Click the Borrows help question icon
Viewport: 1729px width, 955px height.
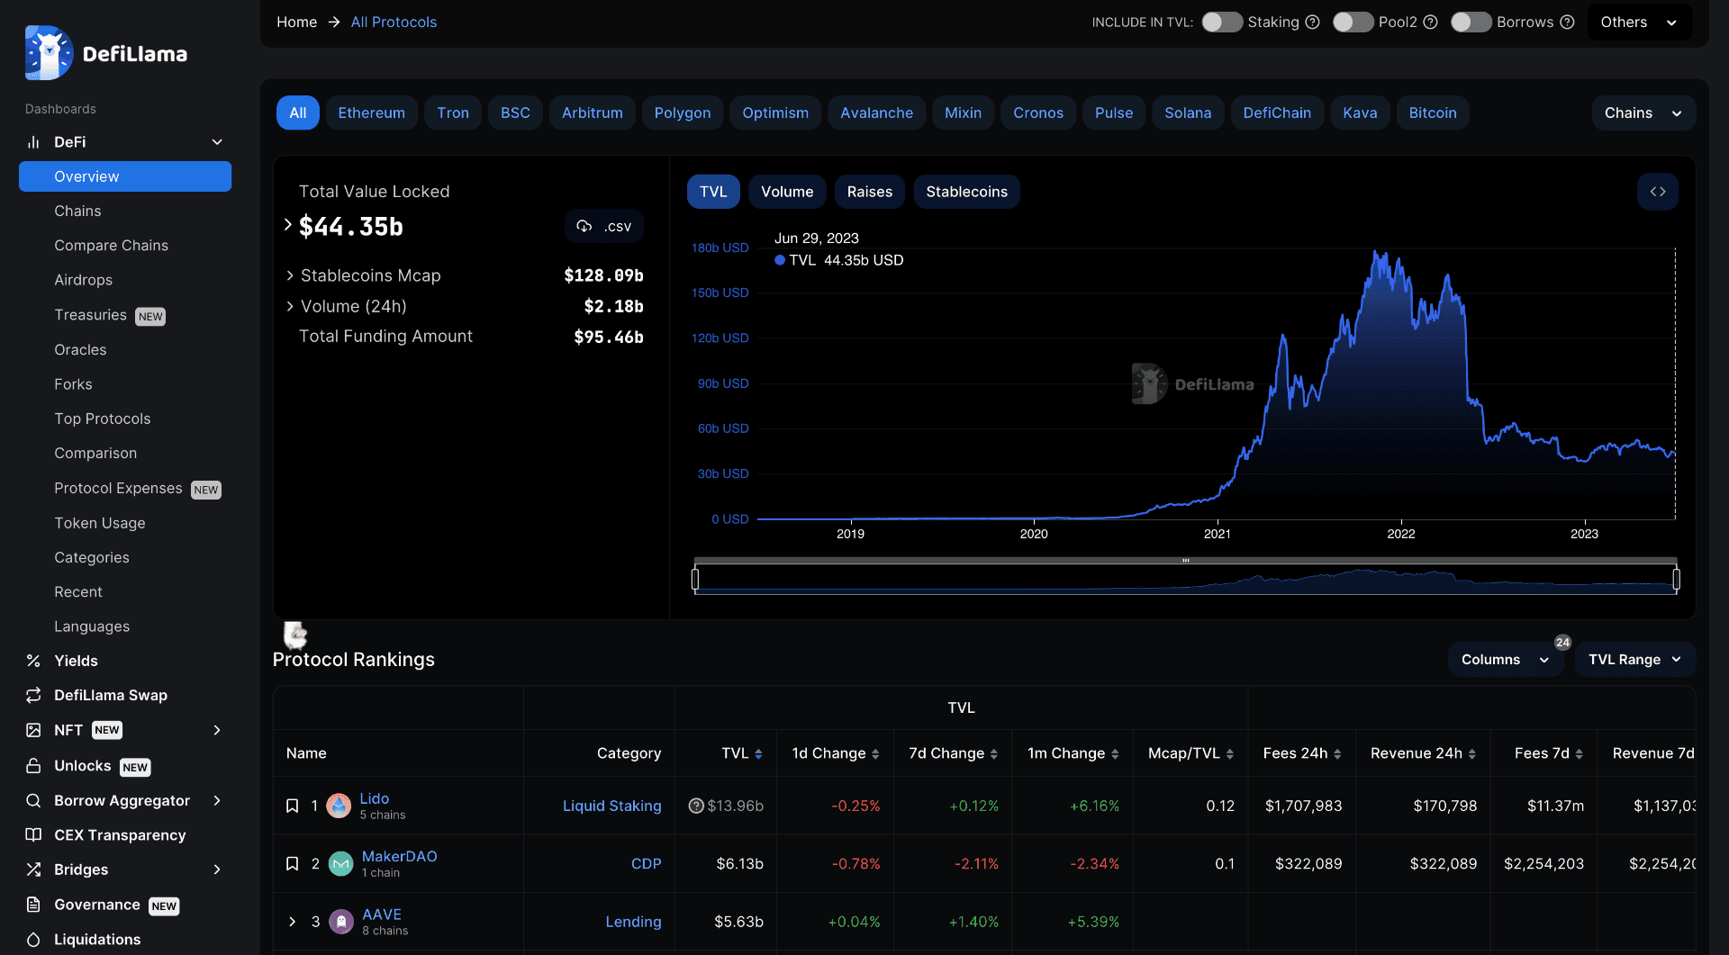(x=1568, y=22)
